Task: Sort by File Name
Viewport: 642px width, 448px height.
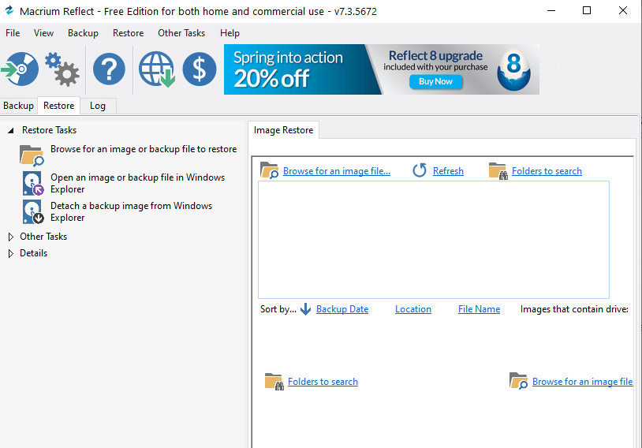Action: coord(479,309)
